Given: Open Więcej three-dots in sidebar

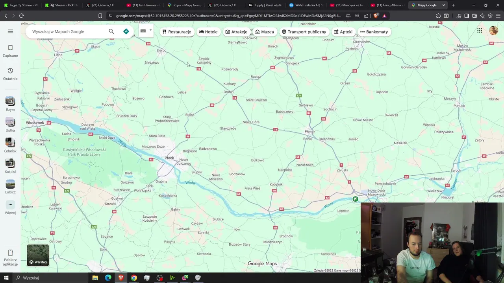Looking at the screenshot, I should [10, 204].
